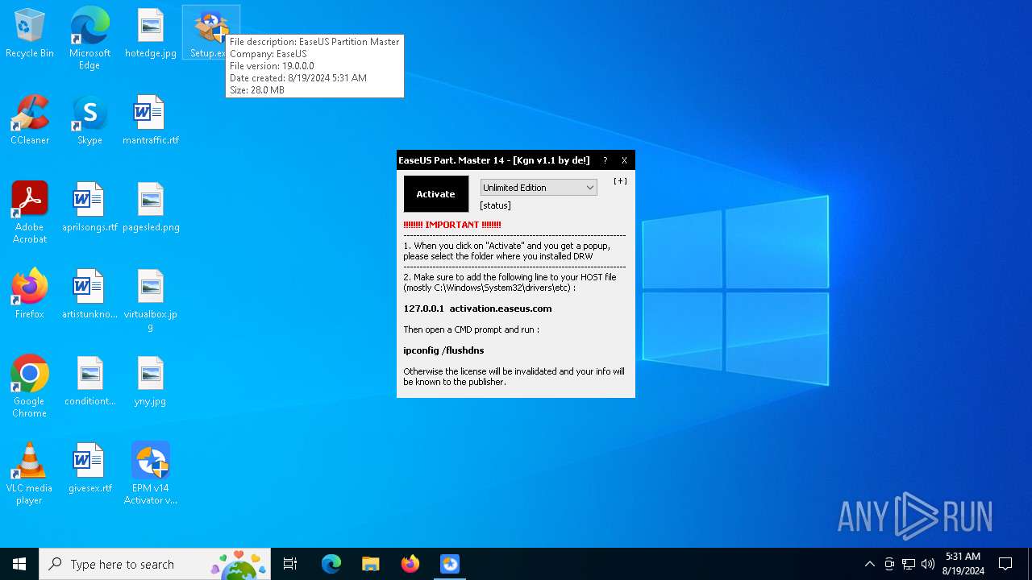Image resolution: width=1032 pixels, height=580 pixels.
Task: Open the notification center
Action: tap(1005, 564)
